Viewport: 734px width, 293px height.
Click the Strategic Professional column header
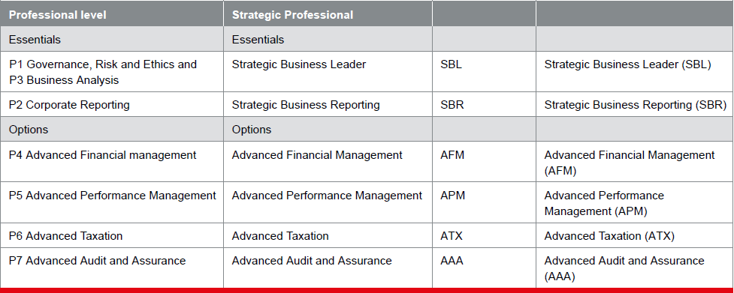pos(328,14)
